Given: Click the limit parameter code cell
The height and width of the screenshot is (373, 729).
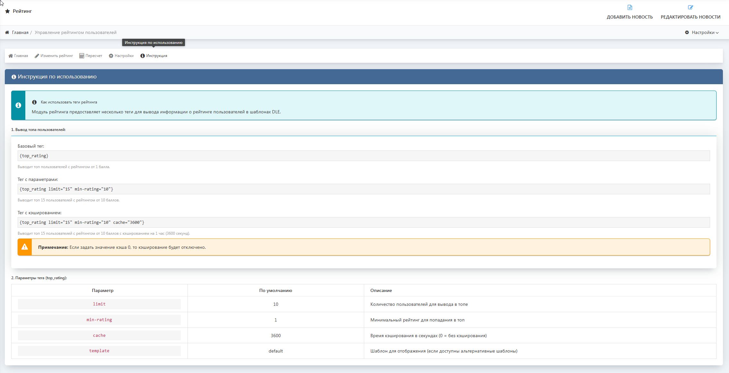Looking at the screenshot, I should 99,304.
